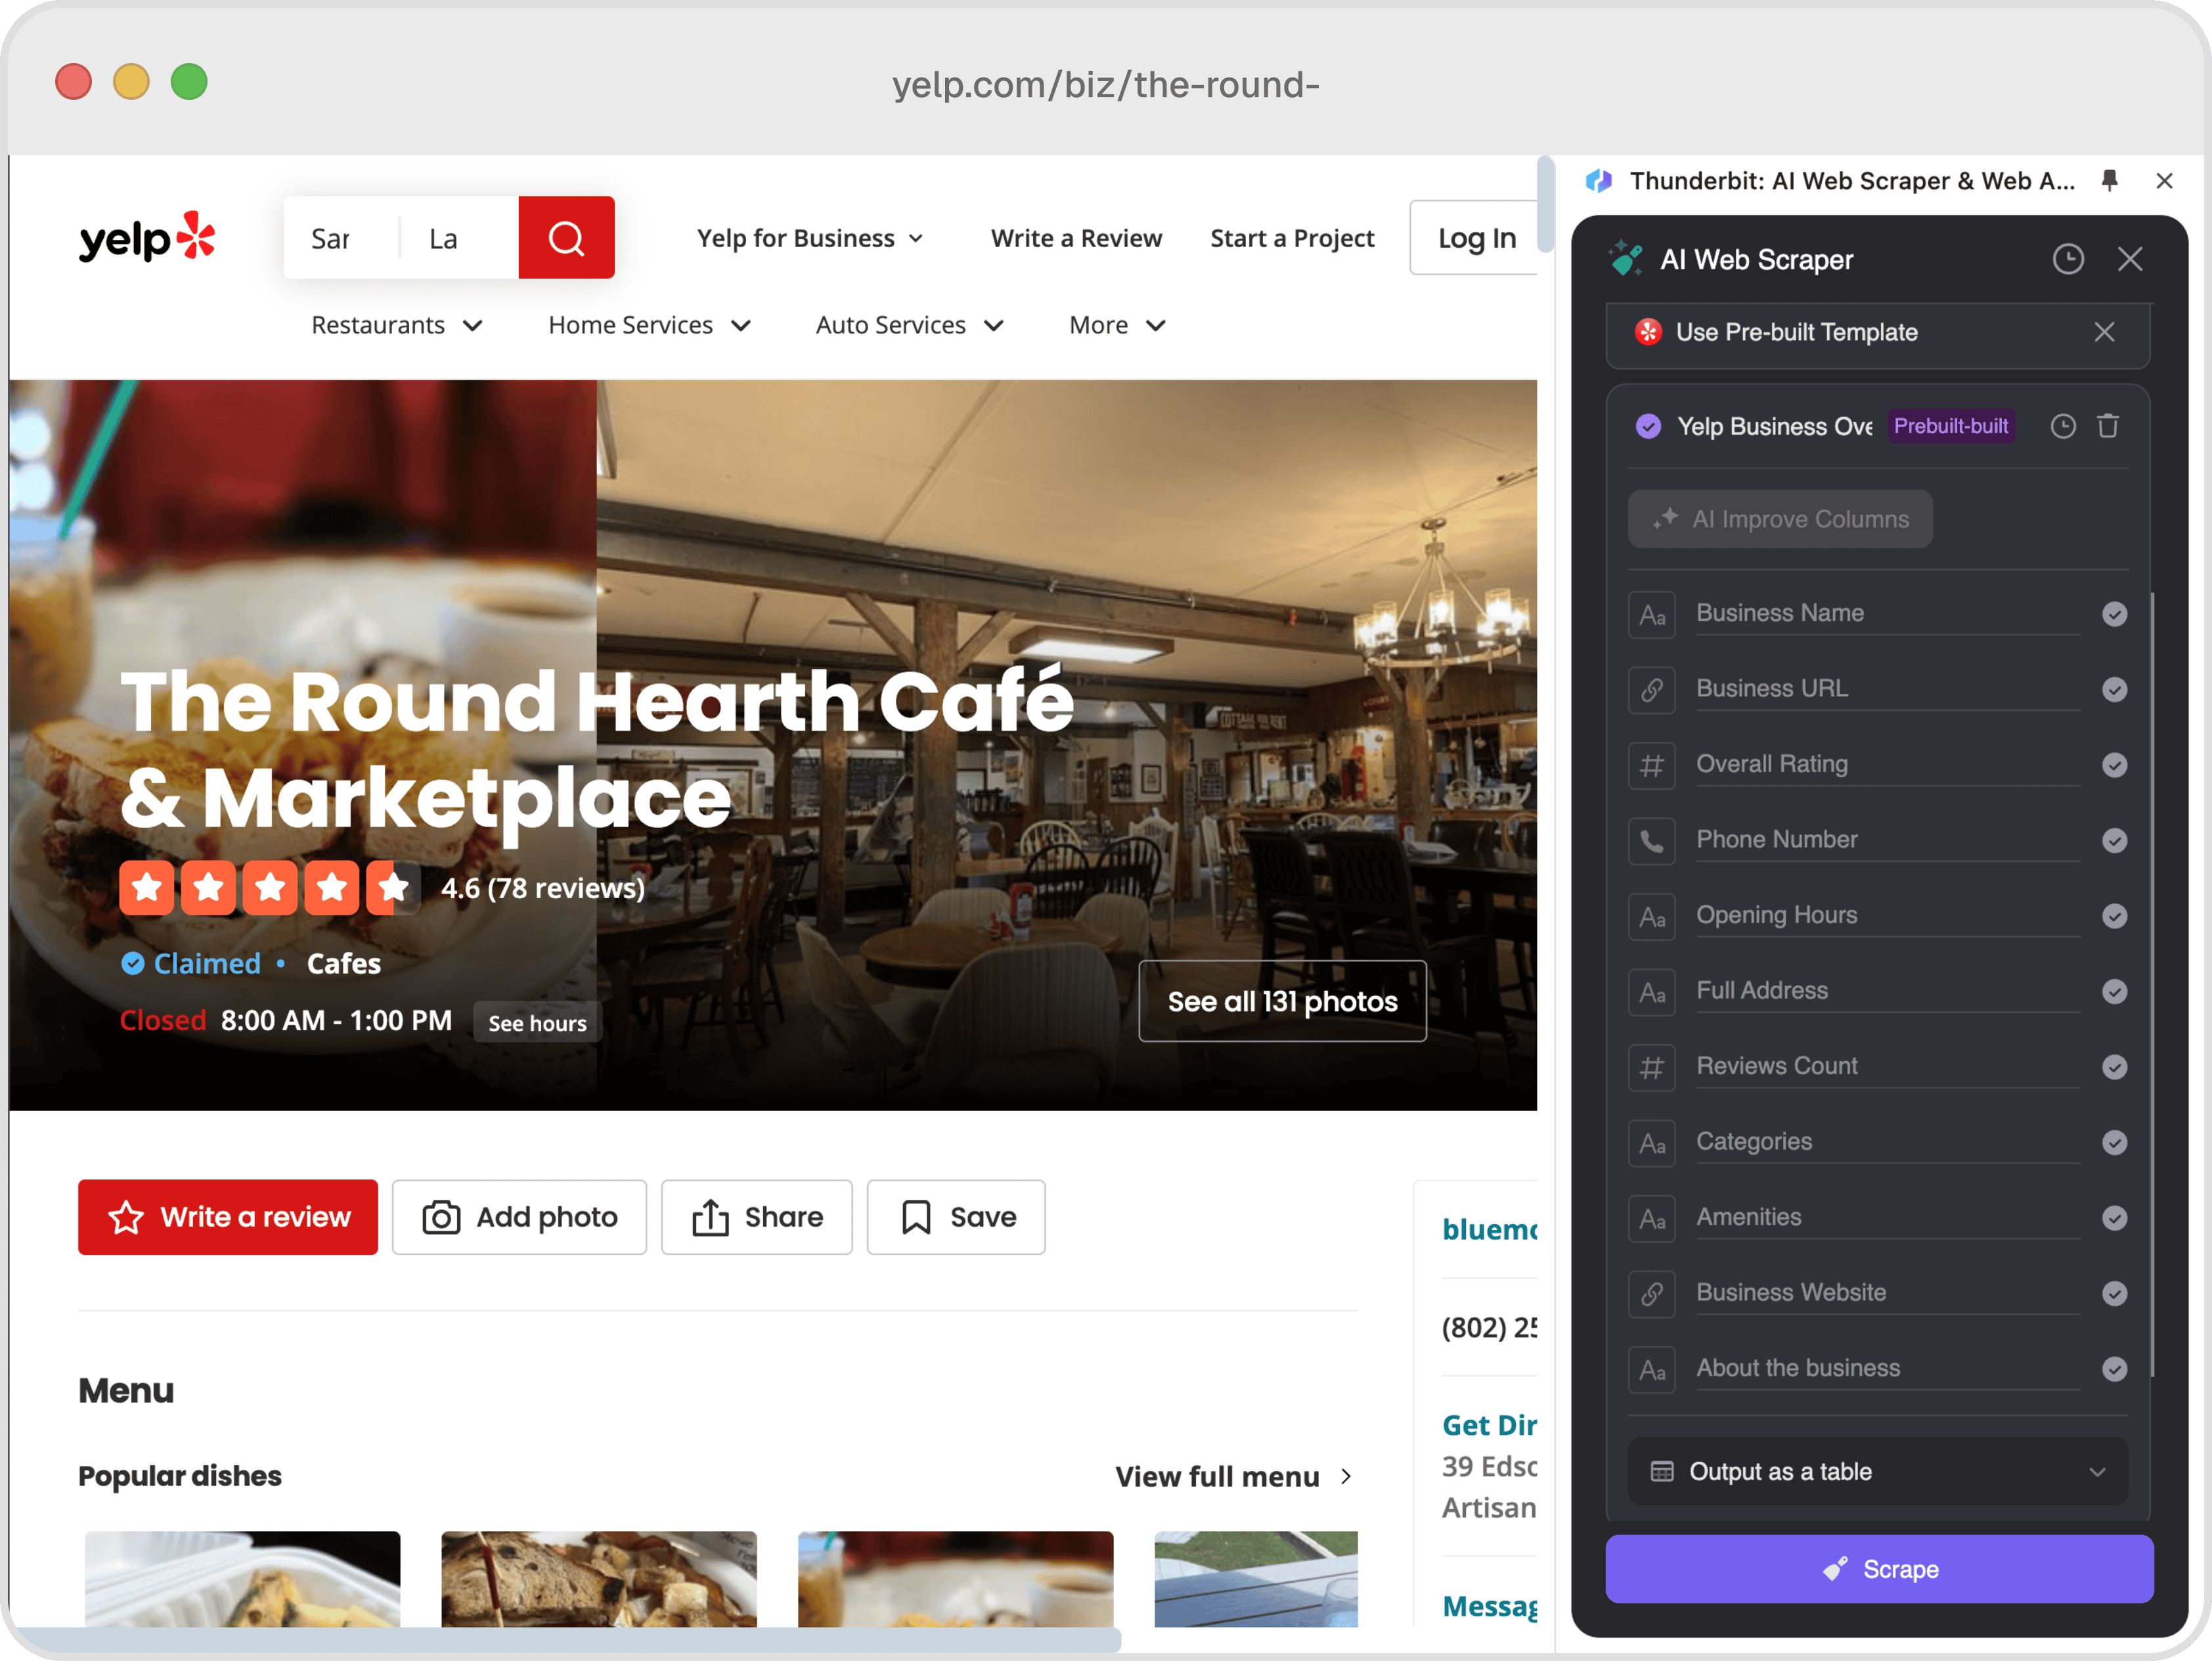Screen dimensions: 2212x1661
Task: Open View full menu arrow link
Action: pos(1234,1477)
